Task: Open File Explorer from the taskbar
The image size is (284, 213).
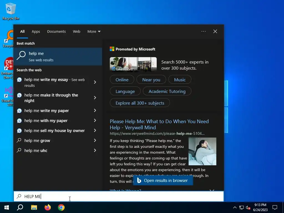Action: point(34,207)
